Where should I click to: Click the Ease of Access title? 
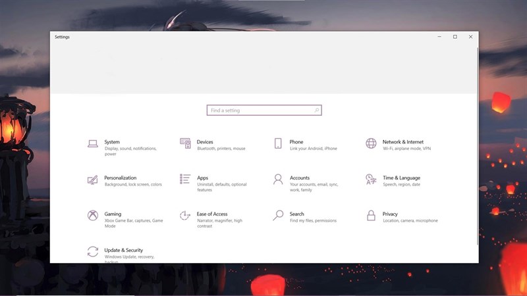coord(212,214)
